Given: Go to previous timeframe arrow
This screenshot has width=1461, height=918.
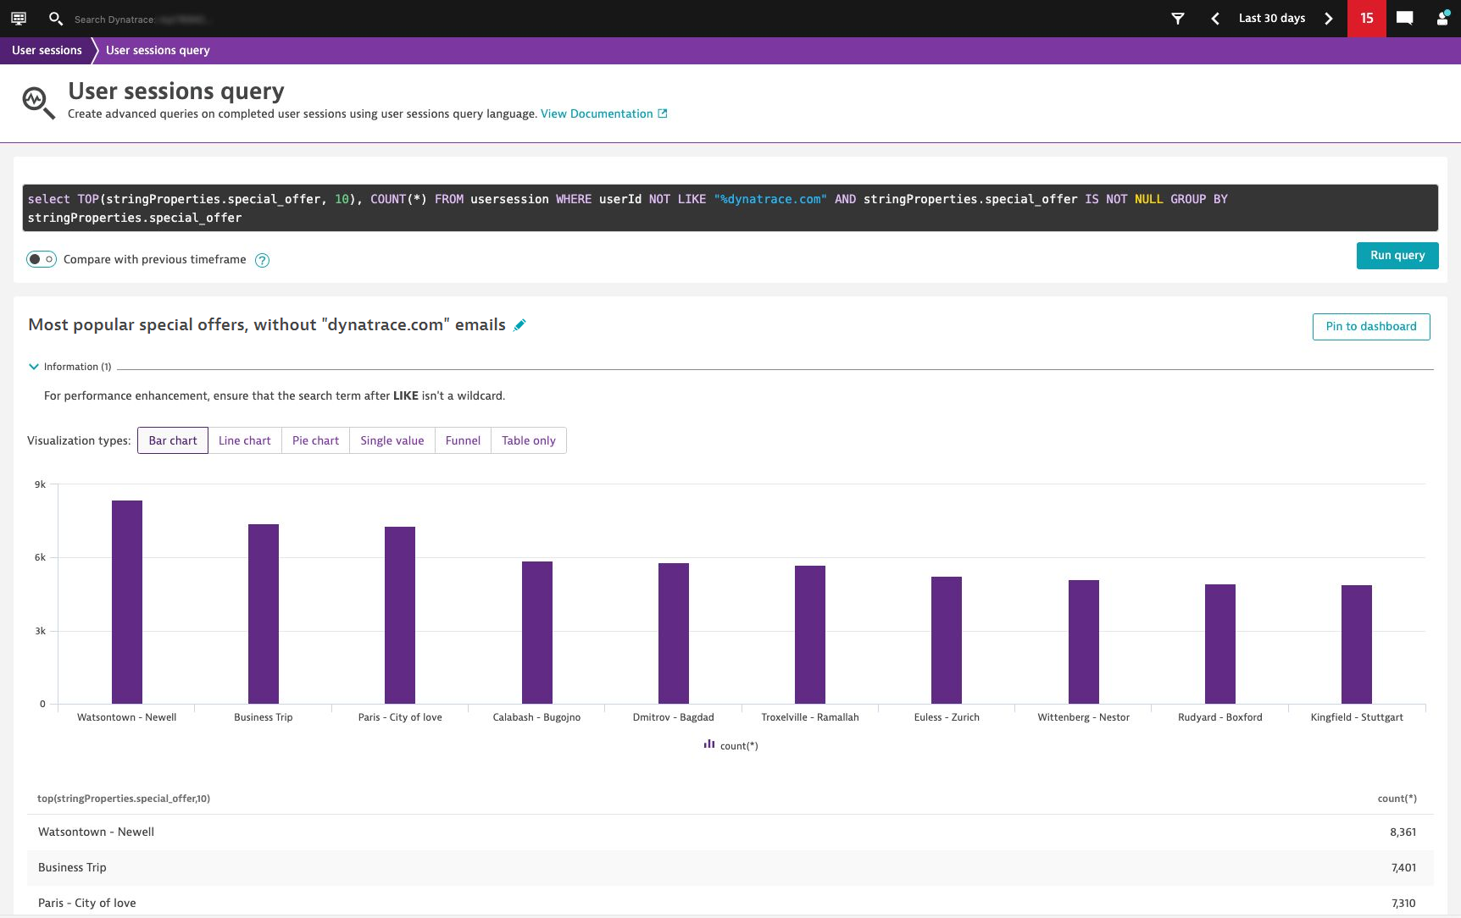Looking at the screenshot, I should tap(1215, 18).
